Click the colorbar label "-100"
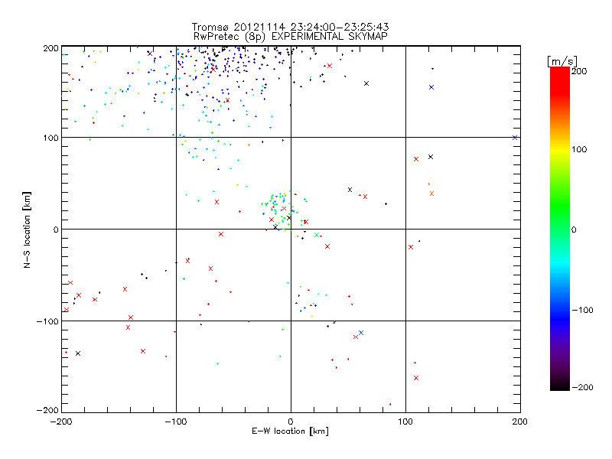This screenshot has width=612, height=459. coord(582,310)
